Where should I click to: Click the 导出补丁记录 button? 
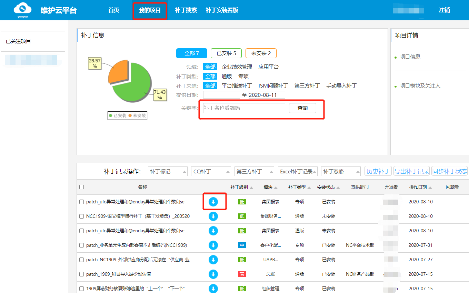(411, 171)
